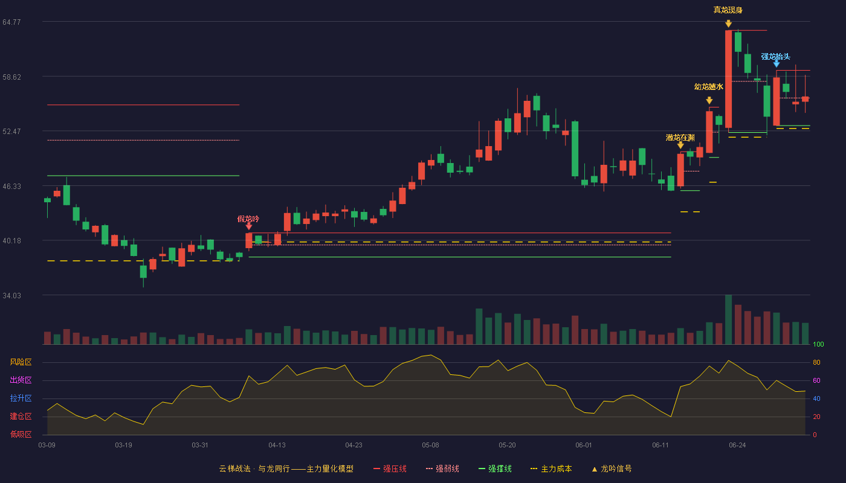Click the 建仓区 zone label
Image resolution: width=846 pixels, height=483 pixels.
pos(21,417)
